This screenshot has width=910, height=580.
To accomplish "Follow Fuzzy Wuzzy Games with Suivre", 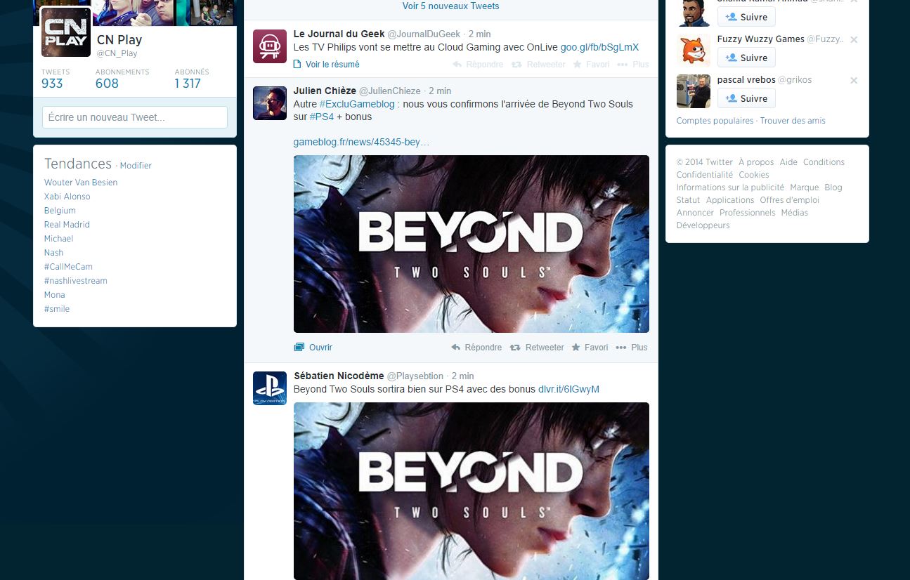I will click(x=746, y=58).
